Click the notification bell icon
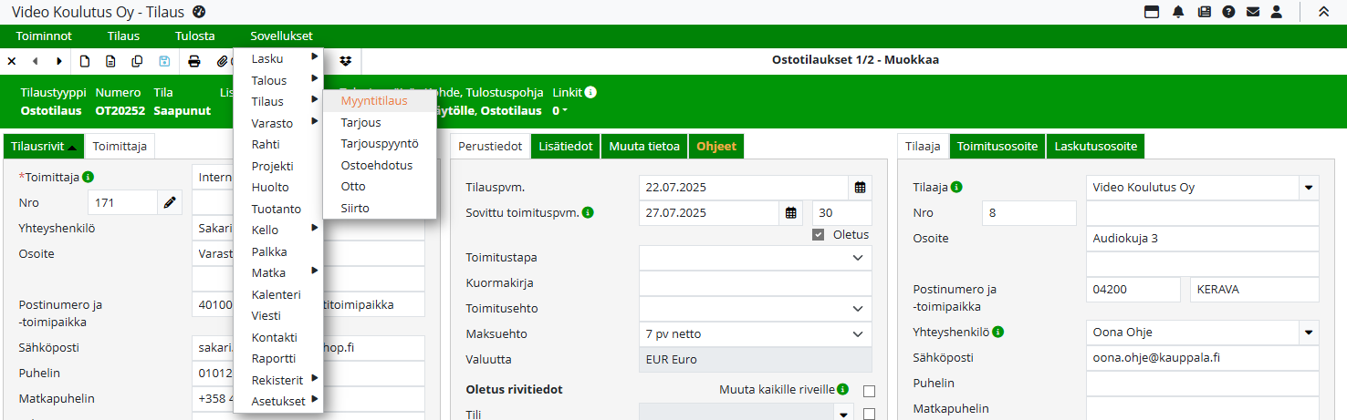Viewport: 1347px width, 420px height. tap(1178, 12)
